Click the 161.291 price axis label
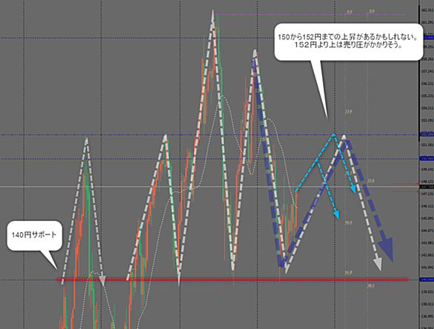434x329 pixels. [x=427, y=22]
